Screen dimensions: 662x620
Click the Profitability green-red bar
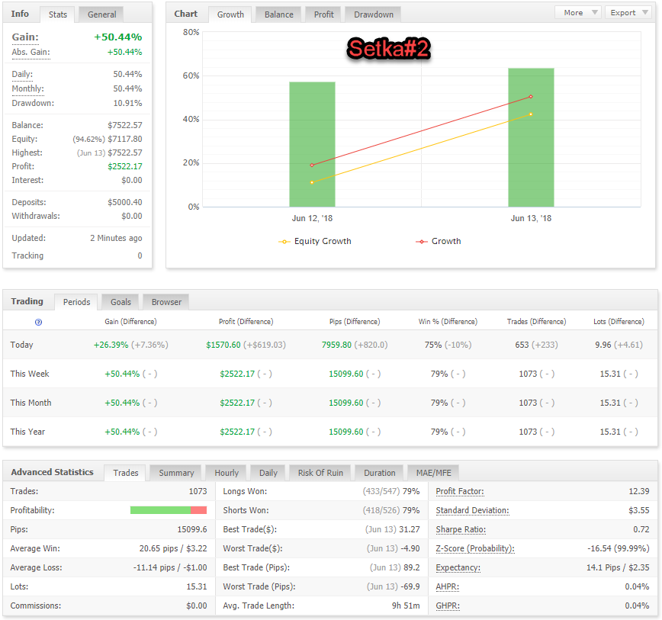pyautogui.click(x=169, y=510)
